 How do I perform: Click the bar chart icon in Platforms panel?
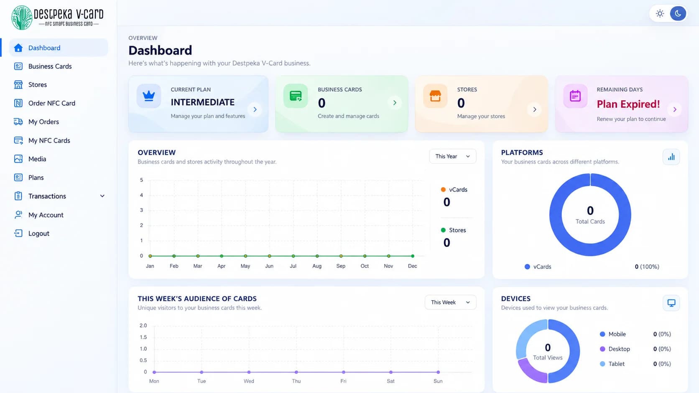(x=671, y=157)
